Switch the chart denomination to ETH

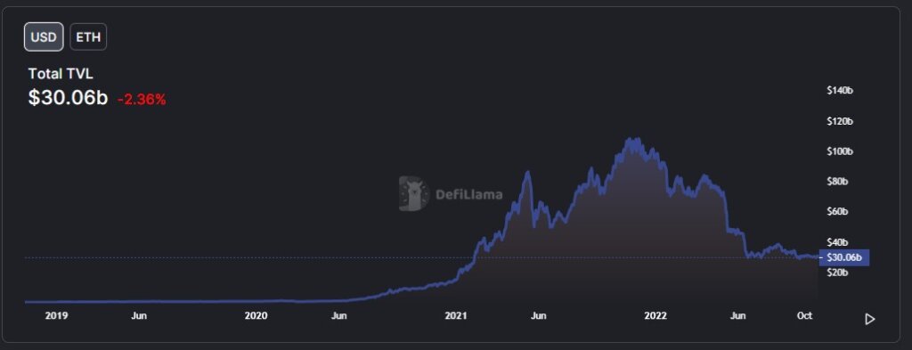click(x=88, y=37)
